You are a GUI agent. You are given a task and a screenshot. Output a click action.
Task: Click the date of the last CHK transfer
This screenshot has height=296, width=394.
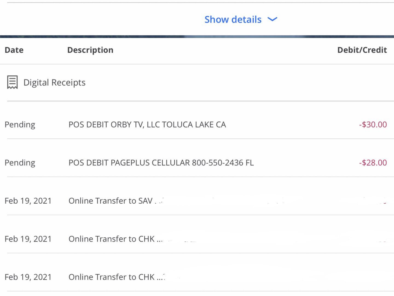pyautogui.click(x=28, y=277)
